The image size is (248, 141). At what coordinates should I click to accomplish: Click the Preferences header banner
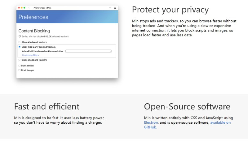tap(67, 17)
